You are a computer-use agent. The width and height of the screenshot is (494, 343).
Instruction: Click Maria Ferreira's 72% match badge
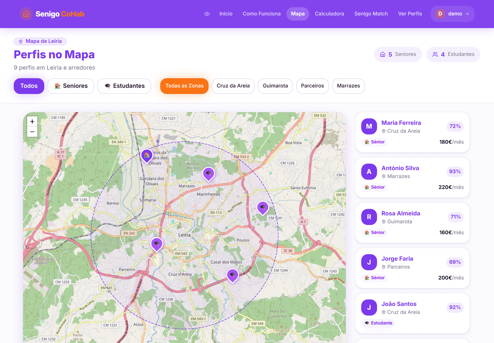coord(455,126)
